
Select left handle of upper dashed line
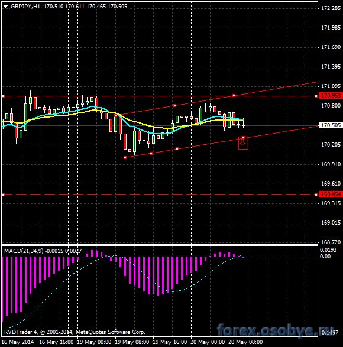click(3, 96)
